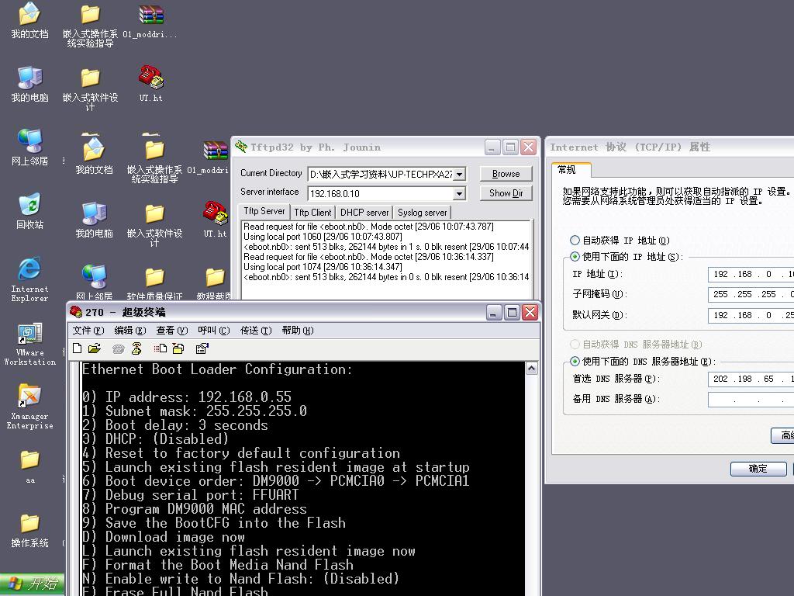The image size is (794, 596).
Task: Click 'Download image now' terminal line
Action: click(164, 537)
